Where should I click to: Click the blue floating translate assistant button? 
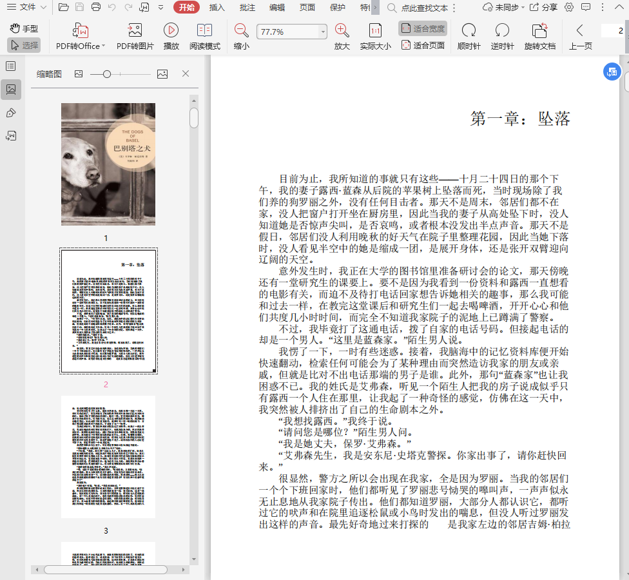coord(612,72)
